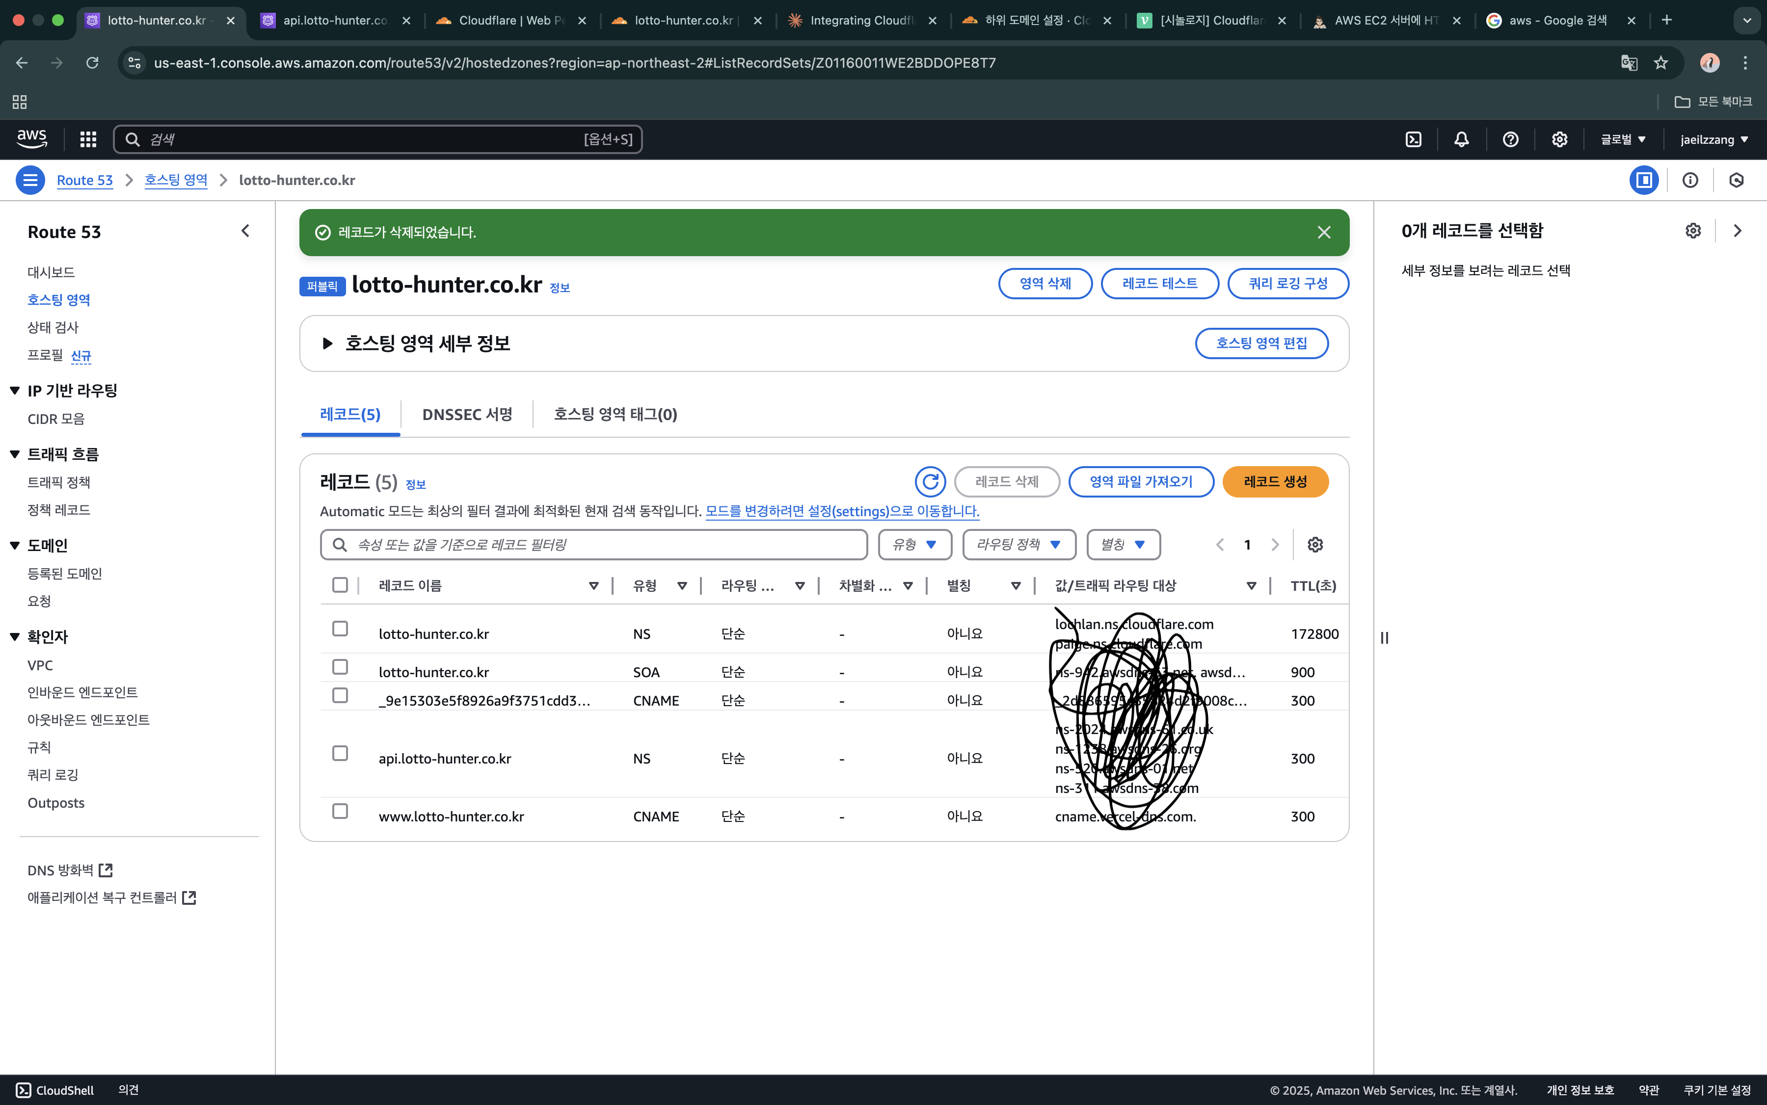Open the records table preferences gear

[1314, 545]
